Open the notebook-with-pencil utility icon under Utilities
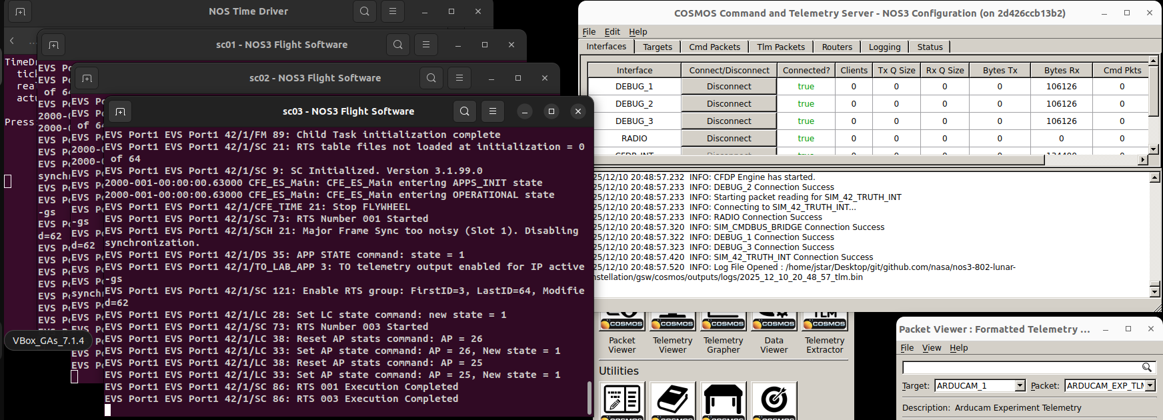The width and height of the screenshot is (1163, 420). [x=622, y=401]
